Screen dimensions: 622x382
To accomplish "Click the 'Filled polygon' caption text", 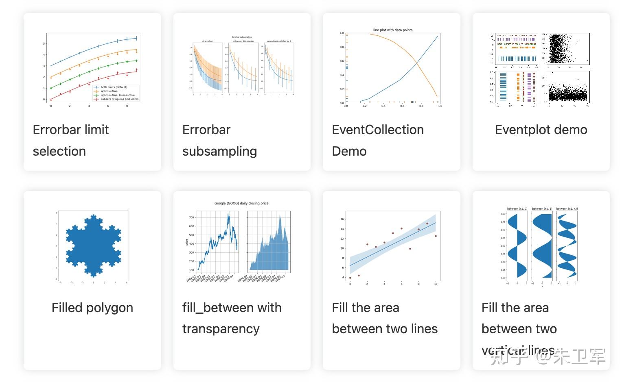I will (92, 308).
